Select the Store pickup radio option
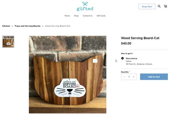The height and width of the screenshot is (114, 169). coord(123,58)
